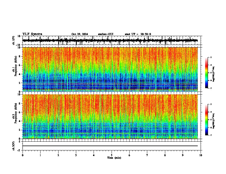Image resolution: width=226 pixels, height=174 pixels.
Task: Click the time axis tick label "5"
Action: point(112,155)
